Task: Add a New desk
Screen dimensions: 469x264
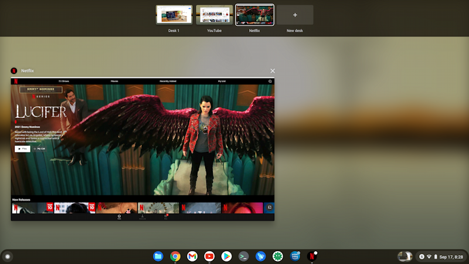Action: 295,15
